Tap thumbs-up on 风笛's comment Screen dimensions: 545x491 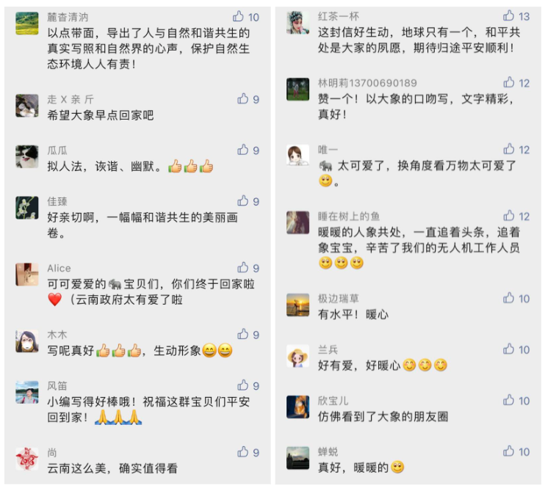coord(243,385)
